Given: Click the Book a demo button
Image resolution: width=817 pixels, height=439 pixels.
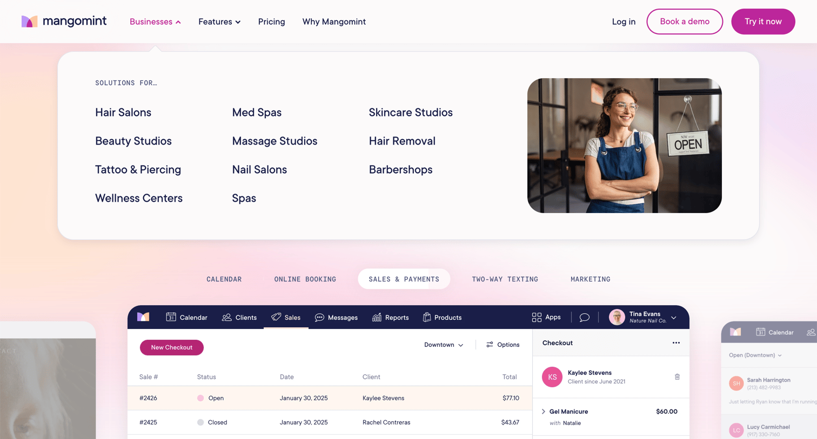Looking at the screenshot, I should (685, 22).
